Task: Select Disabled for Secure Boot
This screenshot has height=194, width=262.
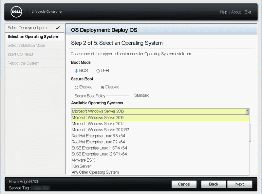Action: click(103, 87)
